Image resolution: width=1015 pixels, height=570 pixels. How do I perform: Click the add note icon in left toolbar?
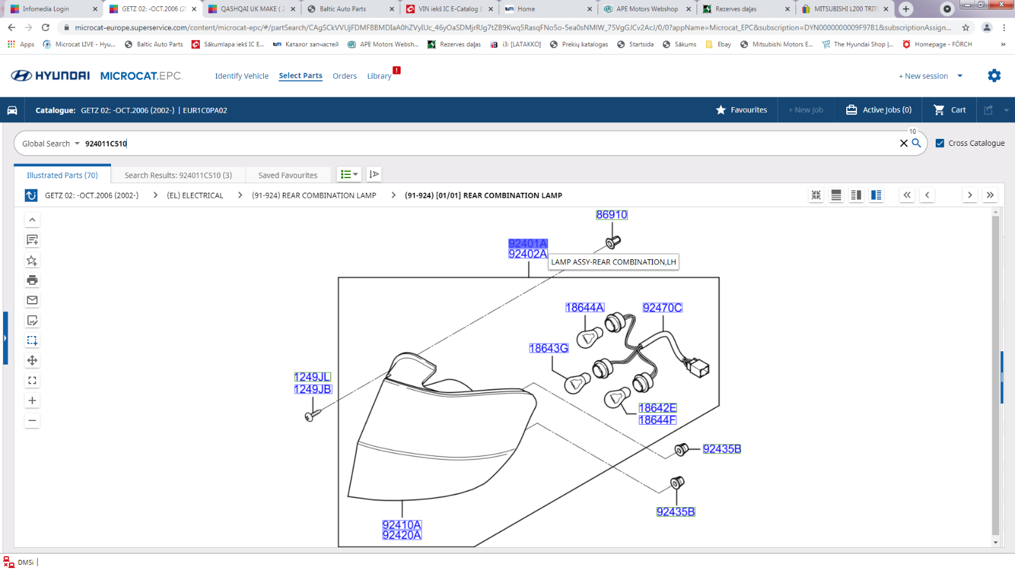tap(32, 240)
